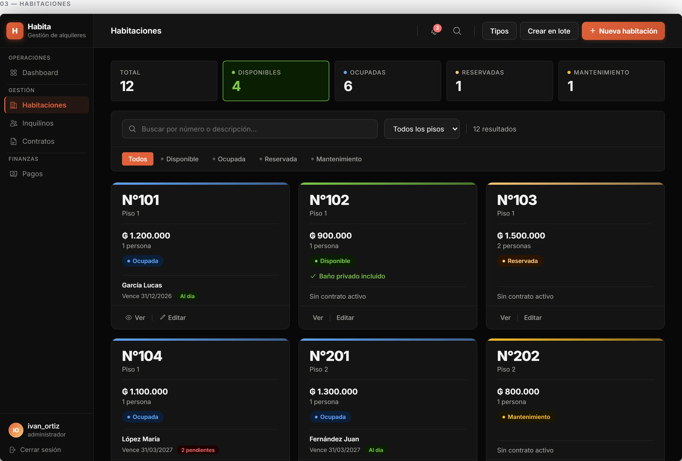Image resolution: width=682 pixels, height=461 pixels.
Task: Click room N°102 title
Action: coord(329,200)
